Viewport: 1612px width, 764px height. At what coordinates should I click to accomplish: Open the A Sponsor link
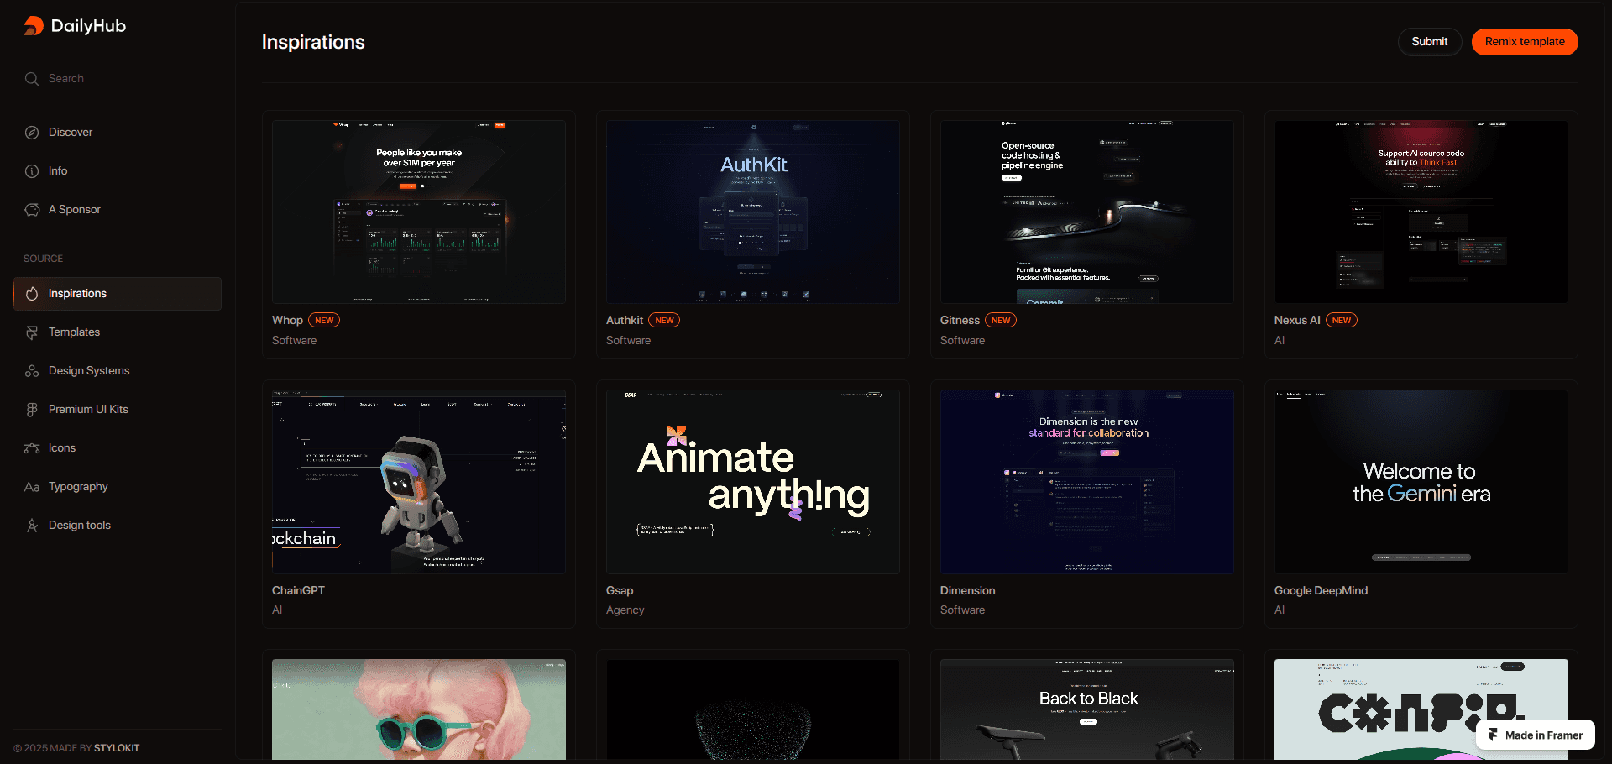[x=118, y=210]
